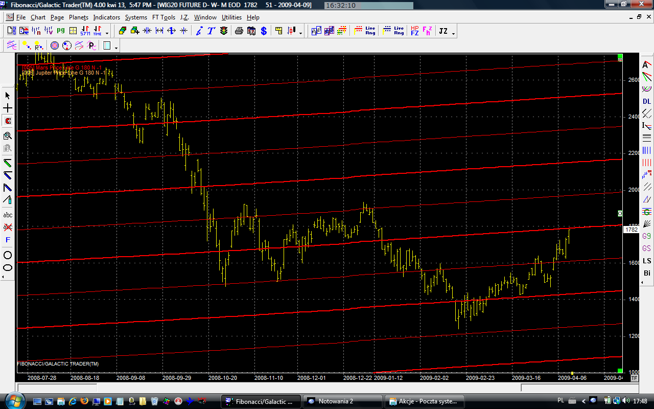The image size is (654, 409).
Task: Click the traffic light icon
Action: pos(224,31)
